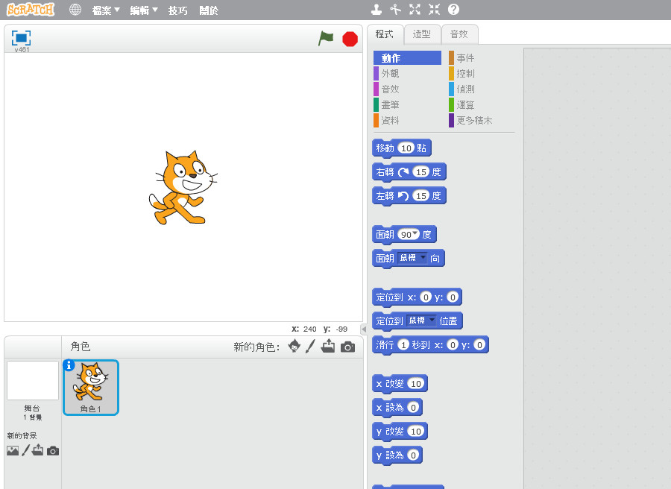Start project with green flag
Image resolution: width=671 pixels, height=489 pixels.
(x=326, y=39)
